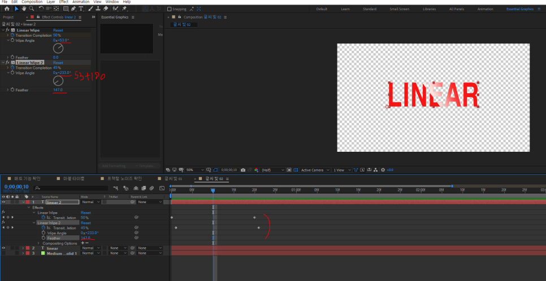Expand Feather property under Linear Wipe 2 in Effect Controls

coord(8,90)
